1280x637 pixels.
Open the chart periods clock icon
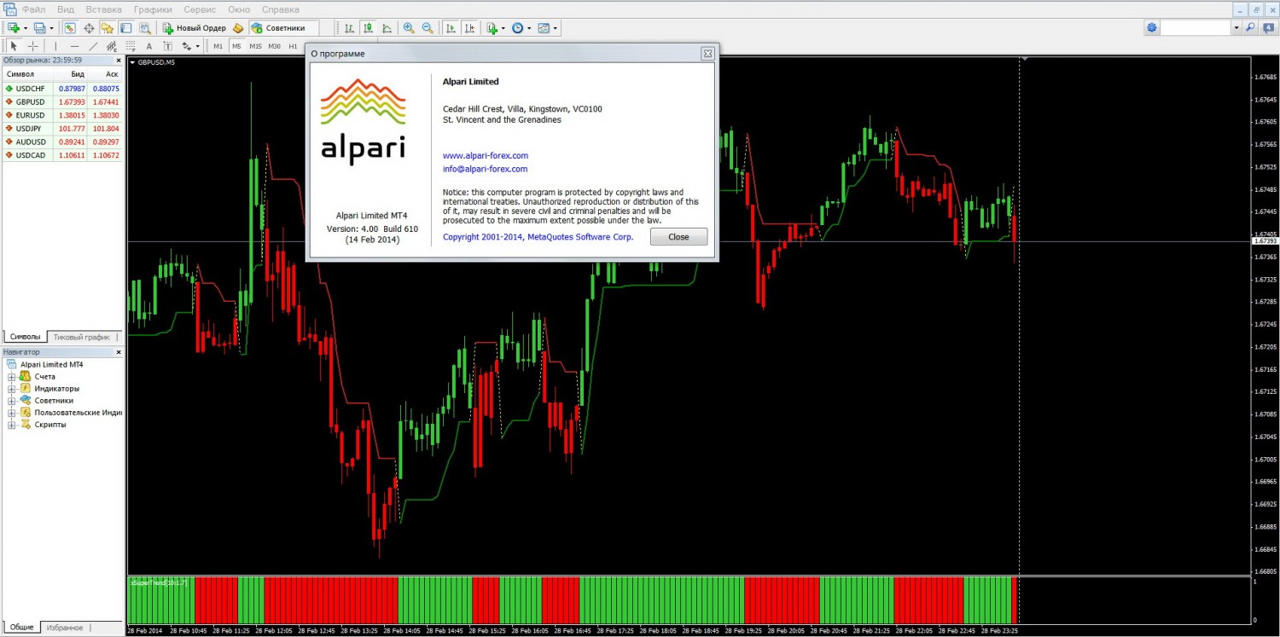click(517, 28)
